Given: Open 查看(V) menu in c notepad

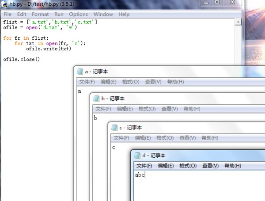Looking at the screenshot, I should click(x=188, y=138).
